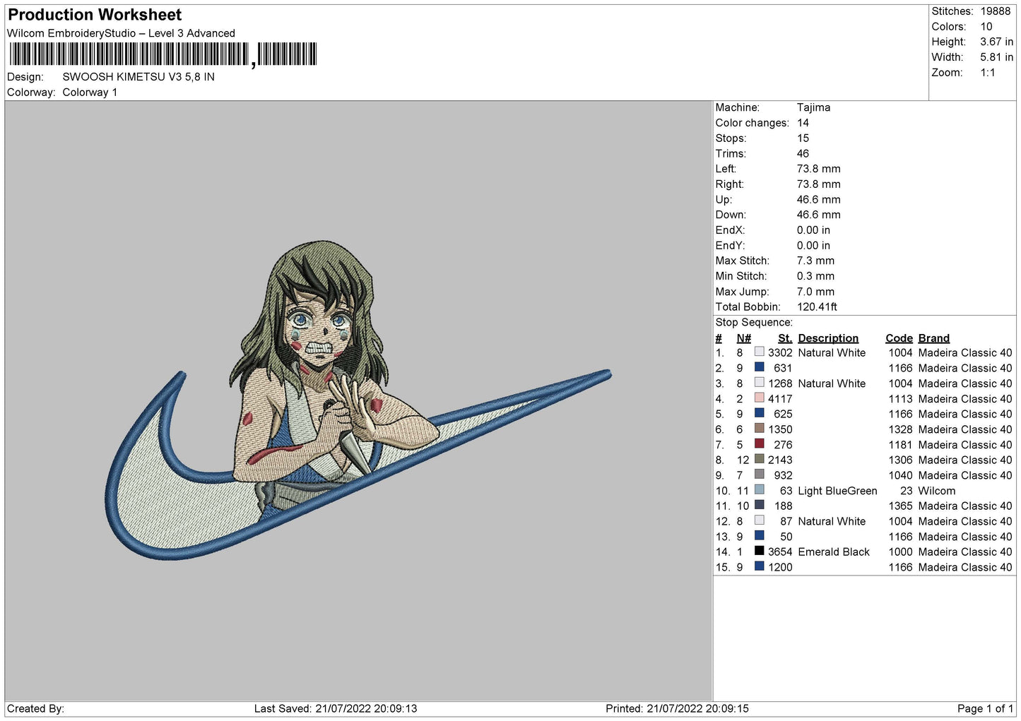Click thread code 1328

point(900,429)
